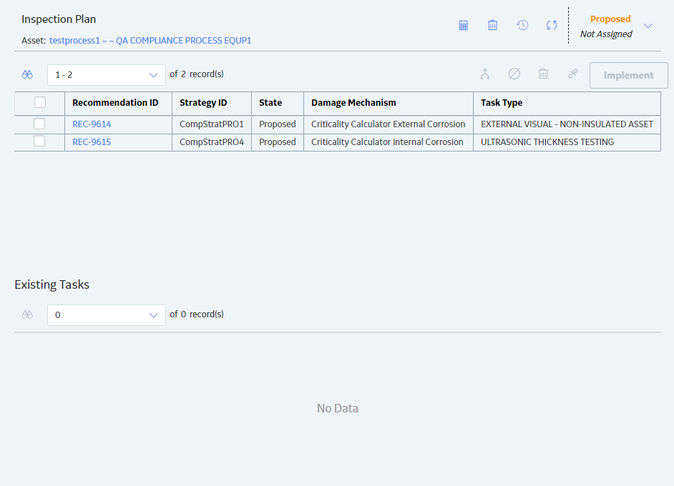Click the Proposed state cell in REC-9614 row

point(277,124)
